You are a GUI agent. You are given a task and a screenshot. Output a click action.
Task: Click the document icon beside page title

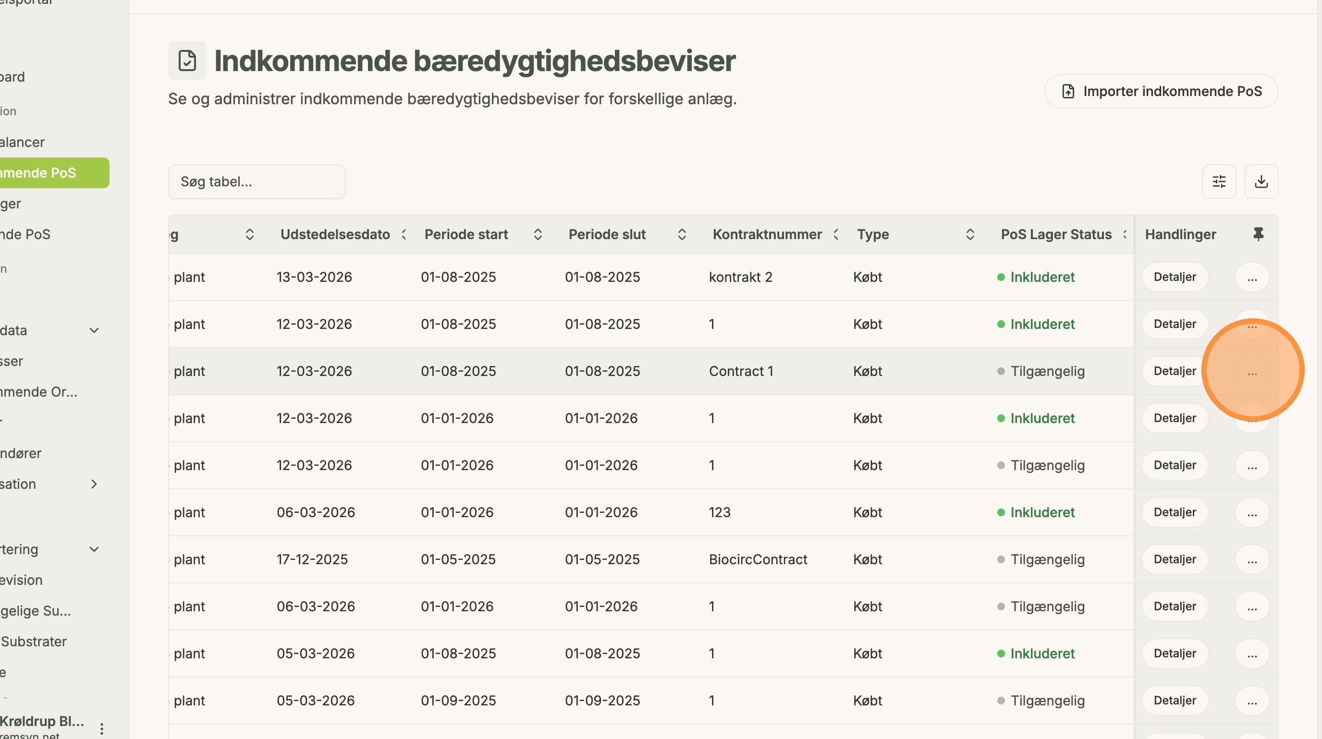pos(187,61)
